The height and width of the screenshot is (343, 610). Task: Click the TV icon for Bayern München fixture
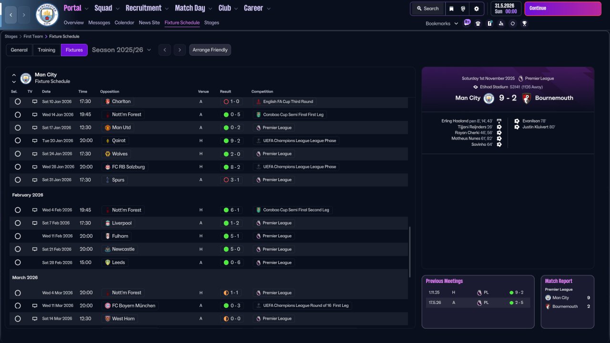tap(34, 305)
